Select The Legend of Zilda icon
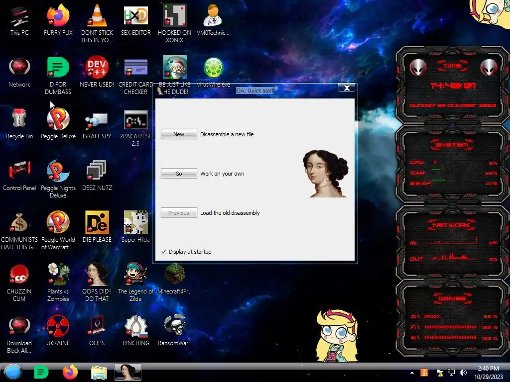 tap(135, 282)
